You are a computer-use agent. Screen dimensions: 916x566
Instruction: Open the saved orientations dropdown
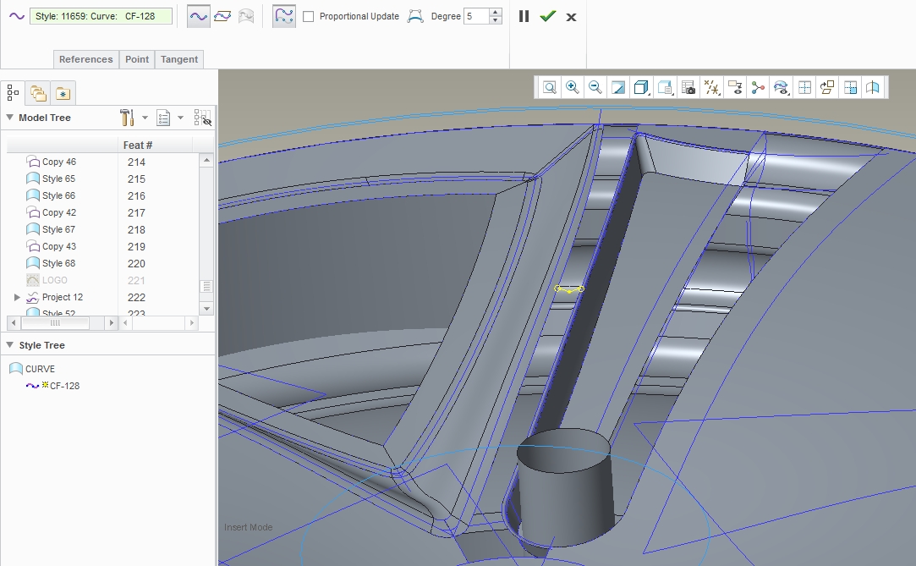pyautogui.click(x=665, y=88)
